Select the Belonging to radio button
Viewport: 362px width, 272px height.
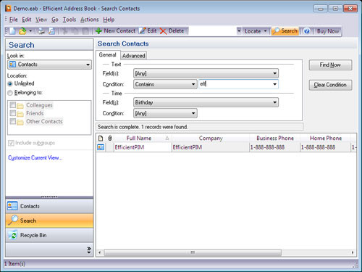[10, 93]
